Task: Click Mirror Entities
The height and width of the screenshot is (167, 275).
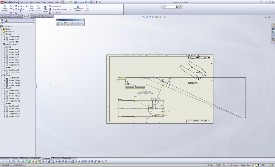Action: point(55,6)
